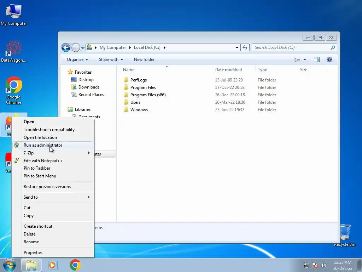
Task: Expand the Send to submenu
Action: click(x=53, y=197)
